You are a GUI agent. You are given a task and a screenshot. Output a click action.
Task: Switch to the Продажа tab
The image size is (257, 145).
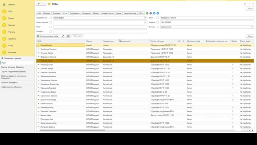coord(56,13)
